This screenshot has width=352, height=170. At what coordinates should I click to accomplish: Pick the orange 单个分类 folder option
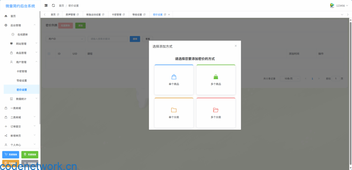tap(174, 113)
